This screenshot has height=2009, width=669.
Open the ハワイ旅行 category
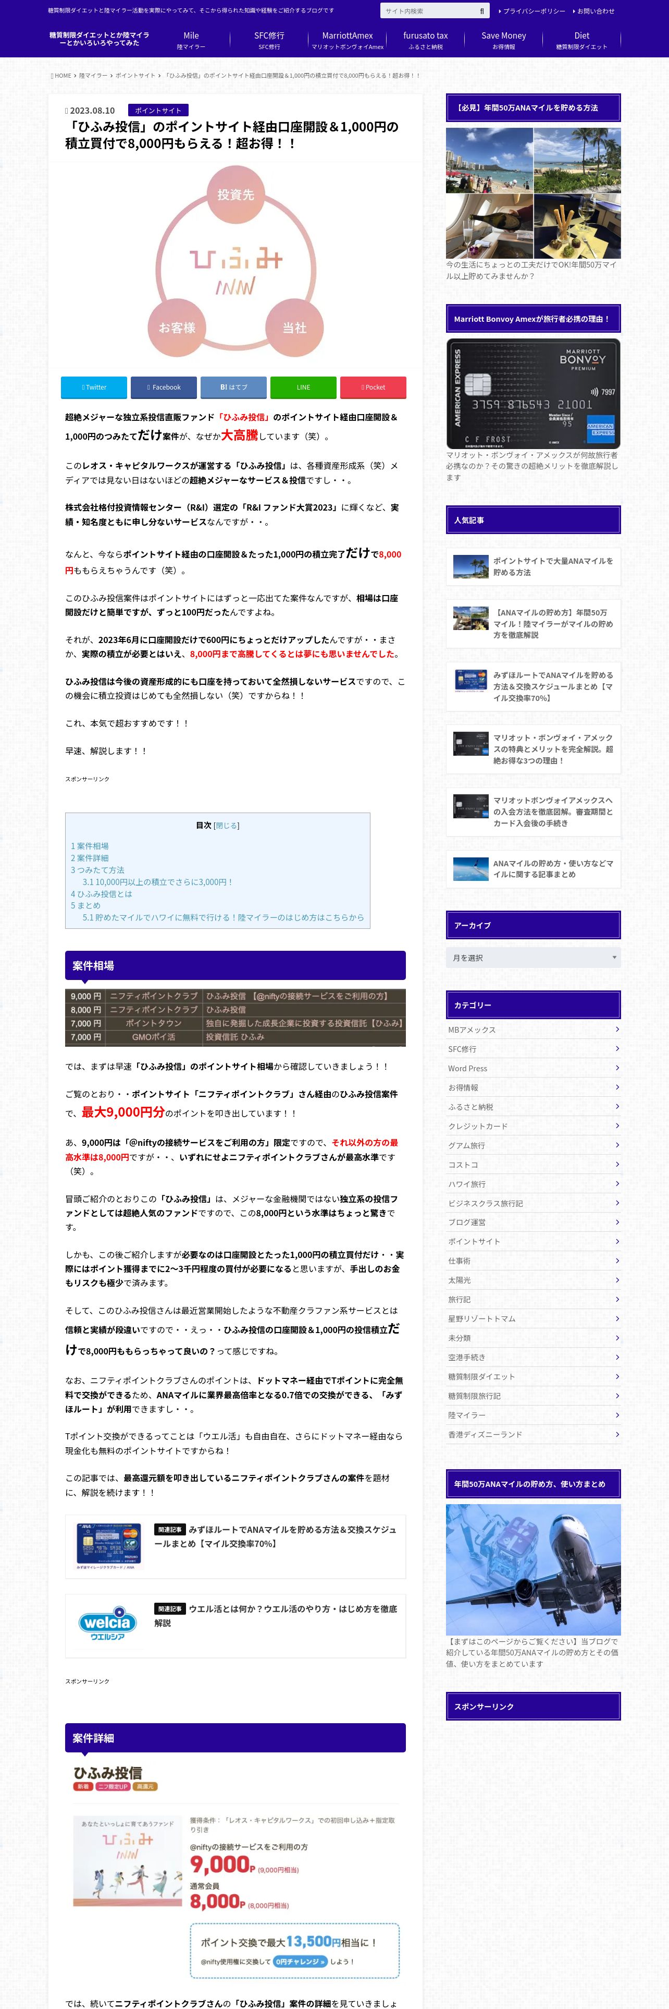(532, 1184)
